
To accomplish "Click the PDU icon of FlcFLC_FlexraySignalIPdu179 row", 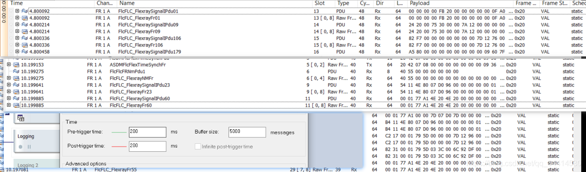I will (25, 52).
